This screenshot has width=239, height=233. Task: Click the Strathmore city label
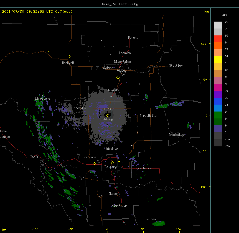(x=143, y=168)
